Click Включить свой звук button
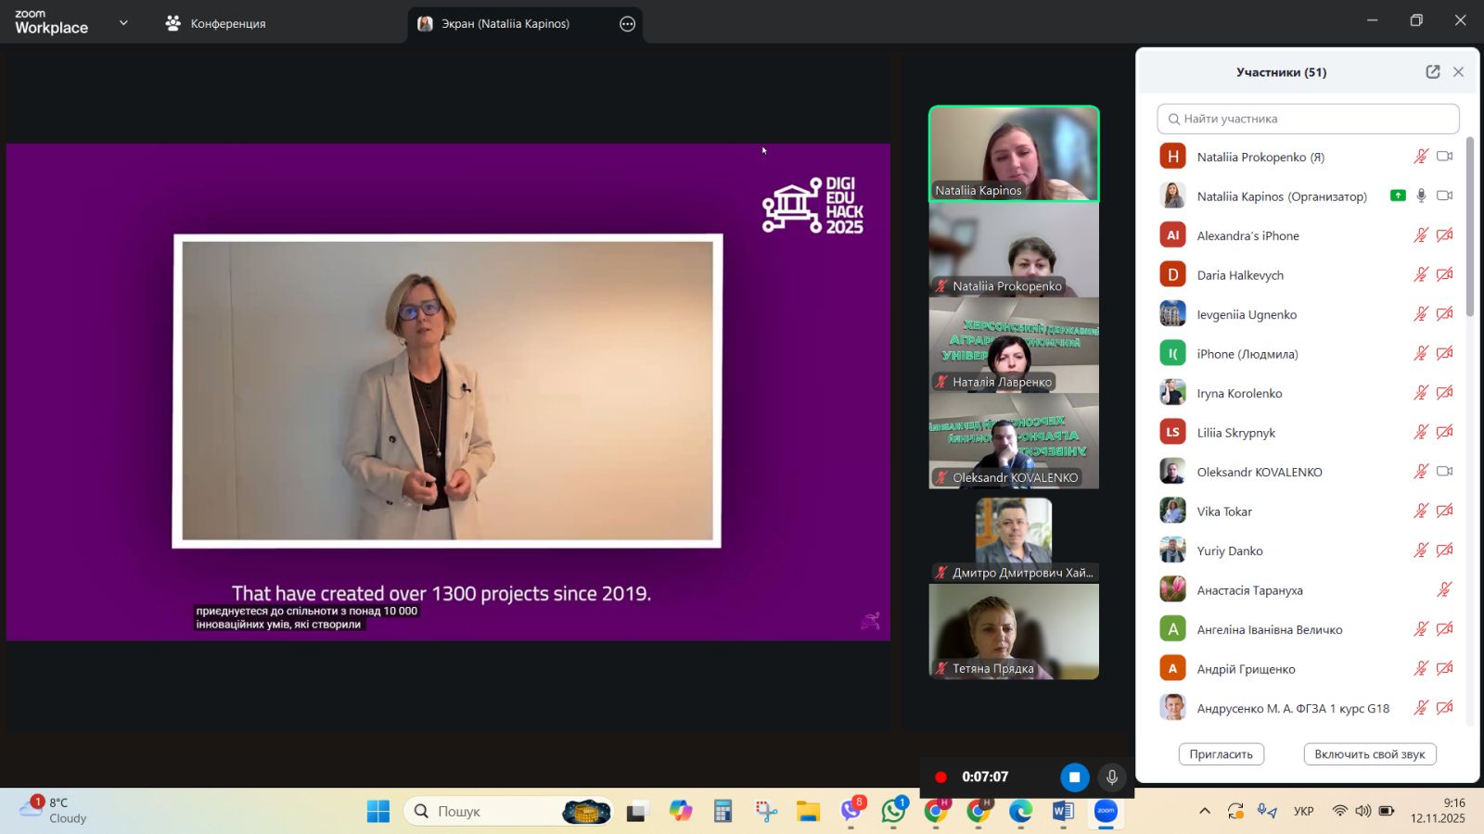Screen dimensions: 1484x834 point(1369,754)
